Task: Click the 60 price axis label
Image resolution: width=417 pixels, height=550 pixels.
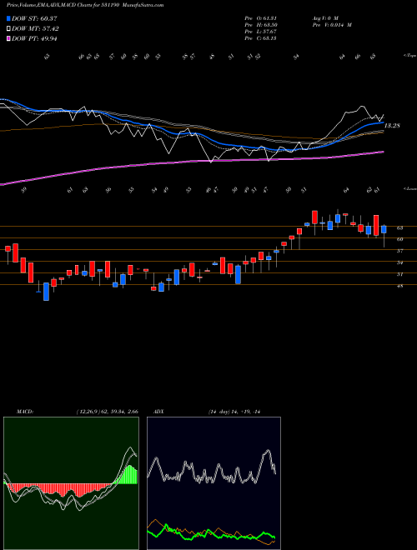Action: click(x=399, y=239)
